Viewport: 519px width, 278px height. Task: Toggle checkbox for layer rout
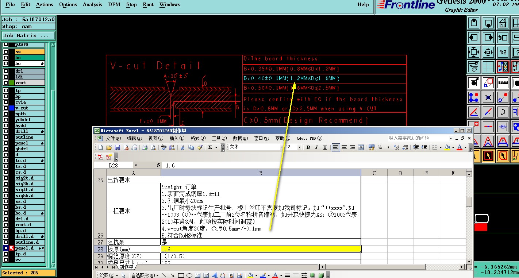point(6,83)
